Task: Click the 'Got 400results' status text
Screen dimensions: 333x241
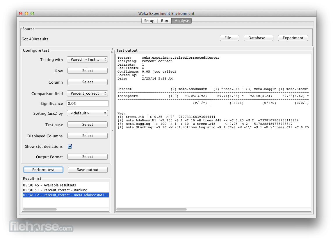Action: 35,39
